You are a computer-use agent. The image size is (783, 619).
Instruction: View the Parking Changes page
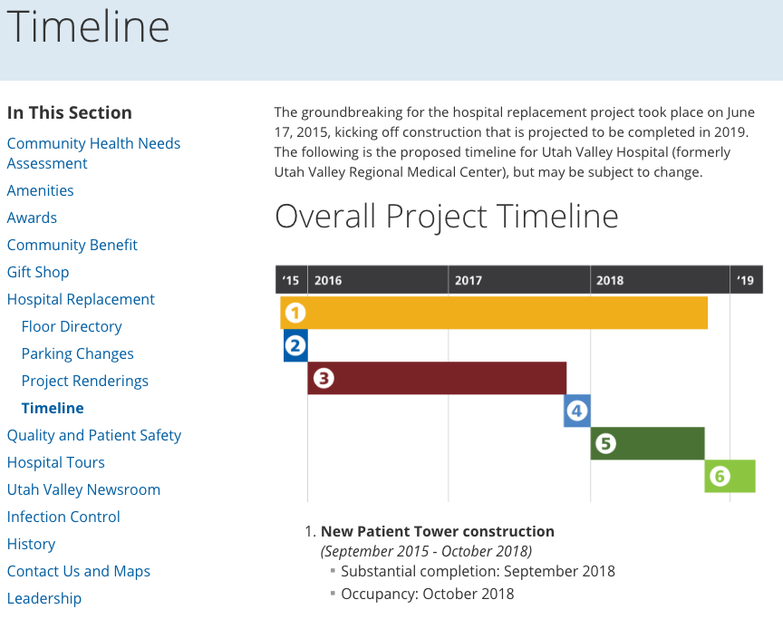pos(77,353)
